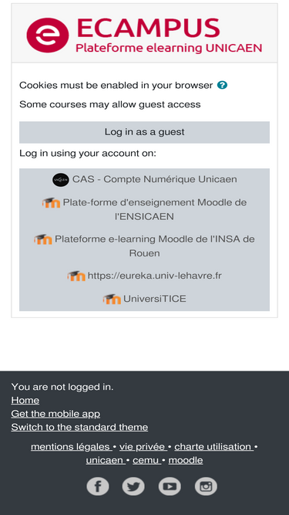289x515 pixels.
Task: Click the Unicaen black circle logo
Action: pos(61,180)
